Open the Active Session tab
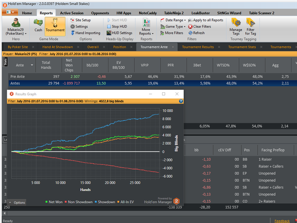Screen dimensions: 297x223 (x=72, y=13)
